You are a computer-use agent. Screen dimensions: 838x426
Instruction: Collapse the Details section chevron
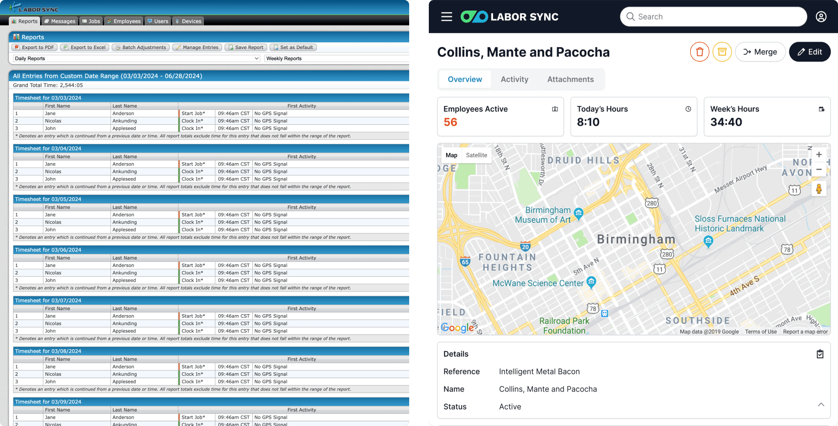click(821, 405)
